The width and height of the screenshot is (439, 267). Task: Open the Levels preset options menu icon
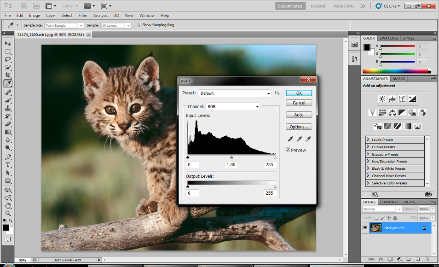pos(277,93)
